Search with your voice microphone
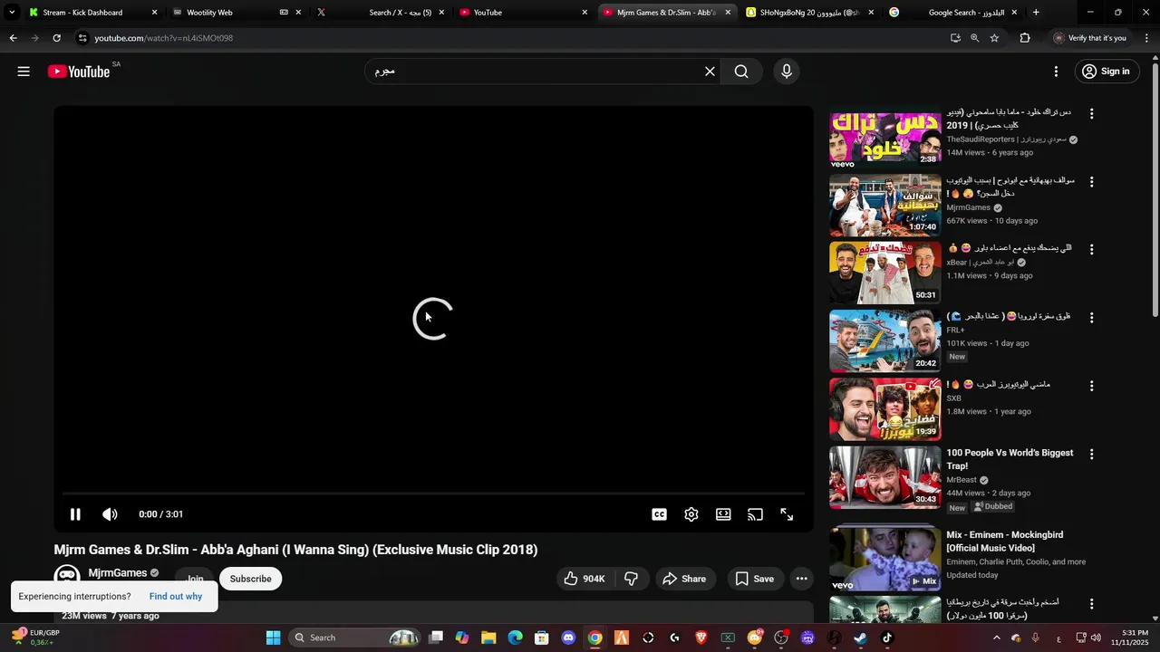Viewport: 1160px width, 652px height. coord(787,72)
